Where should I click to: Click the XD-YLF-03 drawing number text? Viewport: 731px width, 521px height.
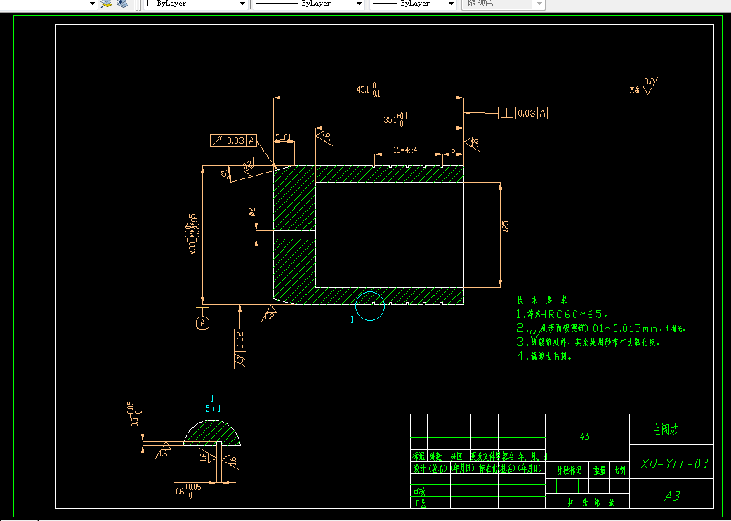(673, 463)
